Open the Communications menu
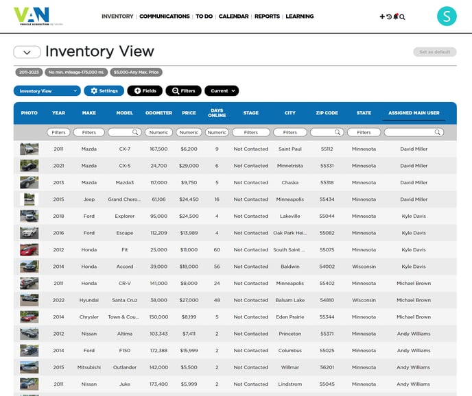Viewport: 472px width, 396px height. click(x=165, y=16)
